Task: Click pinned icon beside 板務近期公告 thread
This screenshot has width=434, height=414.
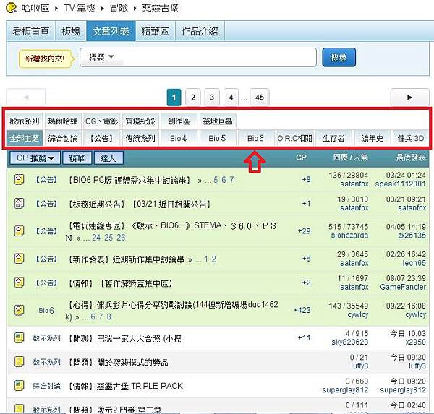Action: pyautogui.click(x=20, y=204)
